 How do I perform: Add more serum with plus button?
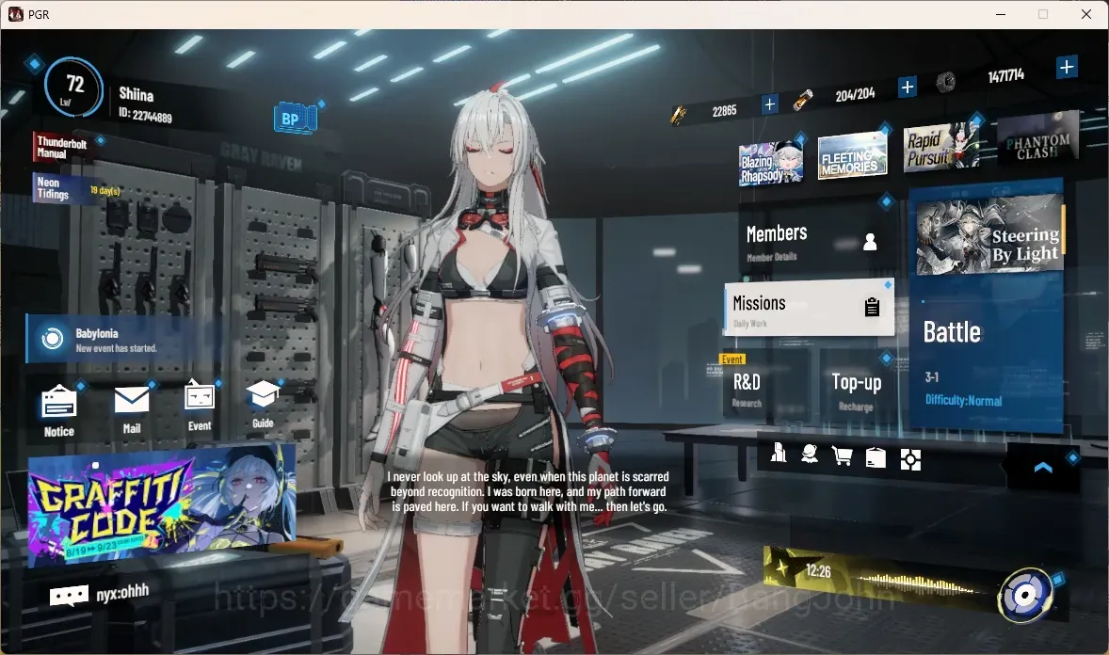coord(907,87)
